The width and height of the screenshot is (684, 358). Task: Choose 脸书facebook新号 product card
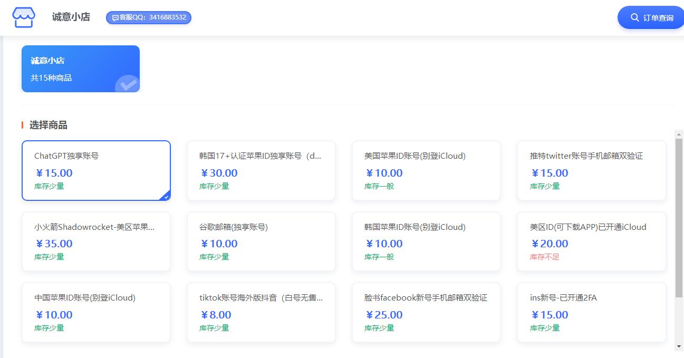tap(426, 312)
